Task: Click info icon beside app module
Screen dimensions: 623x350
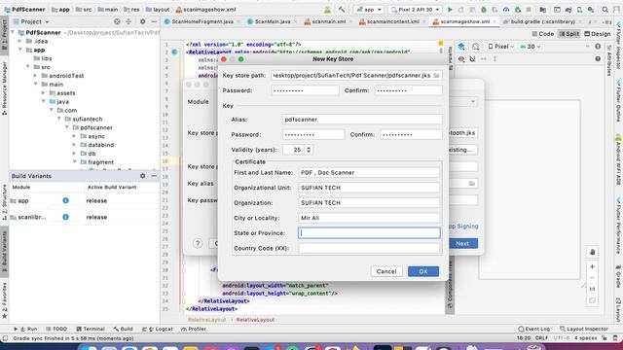Action: [65, 201]
